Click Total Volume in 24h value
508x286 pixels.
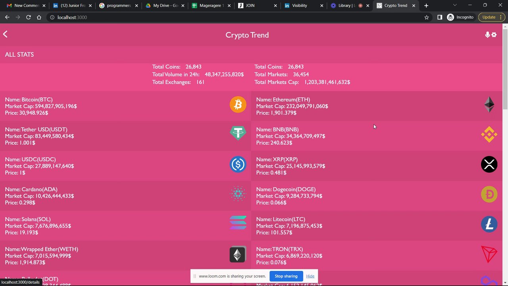(x=224, y=74)
